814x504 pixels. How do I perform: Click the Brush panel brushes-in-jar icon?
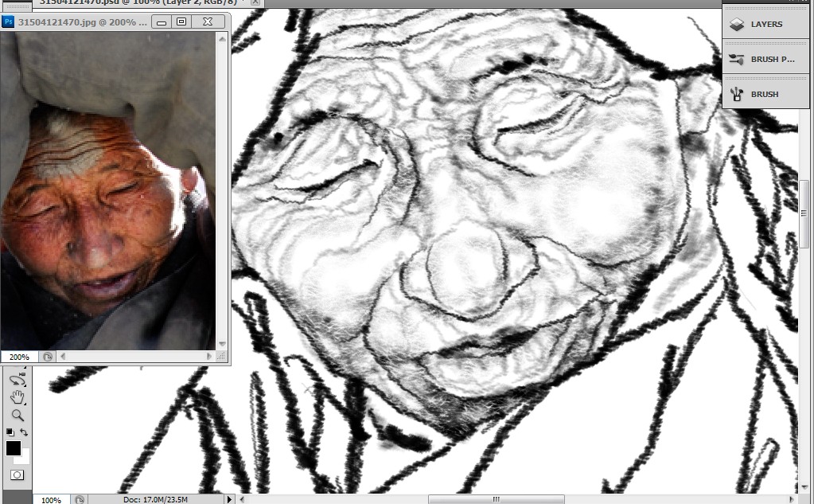tap(737, 94)
